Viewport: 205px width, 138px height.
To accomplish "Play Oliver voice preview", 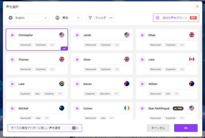I will [x=77, y=60].
